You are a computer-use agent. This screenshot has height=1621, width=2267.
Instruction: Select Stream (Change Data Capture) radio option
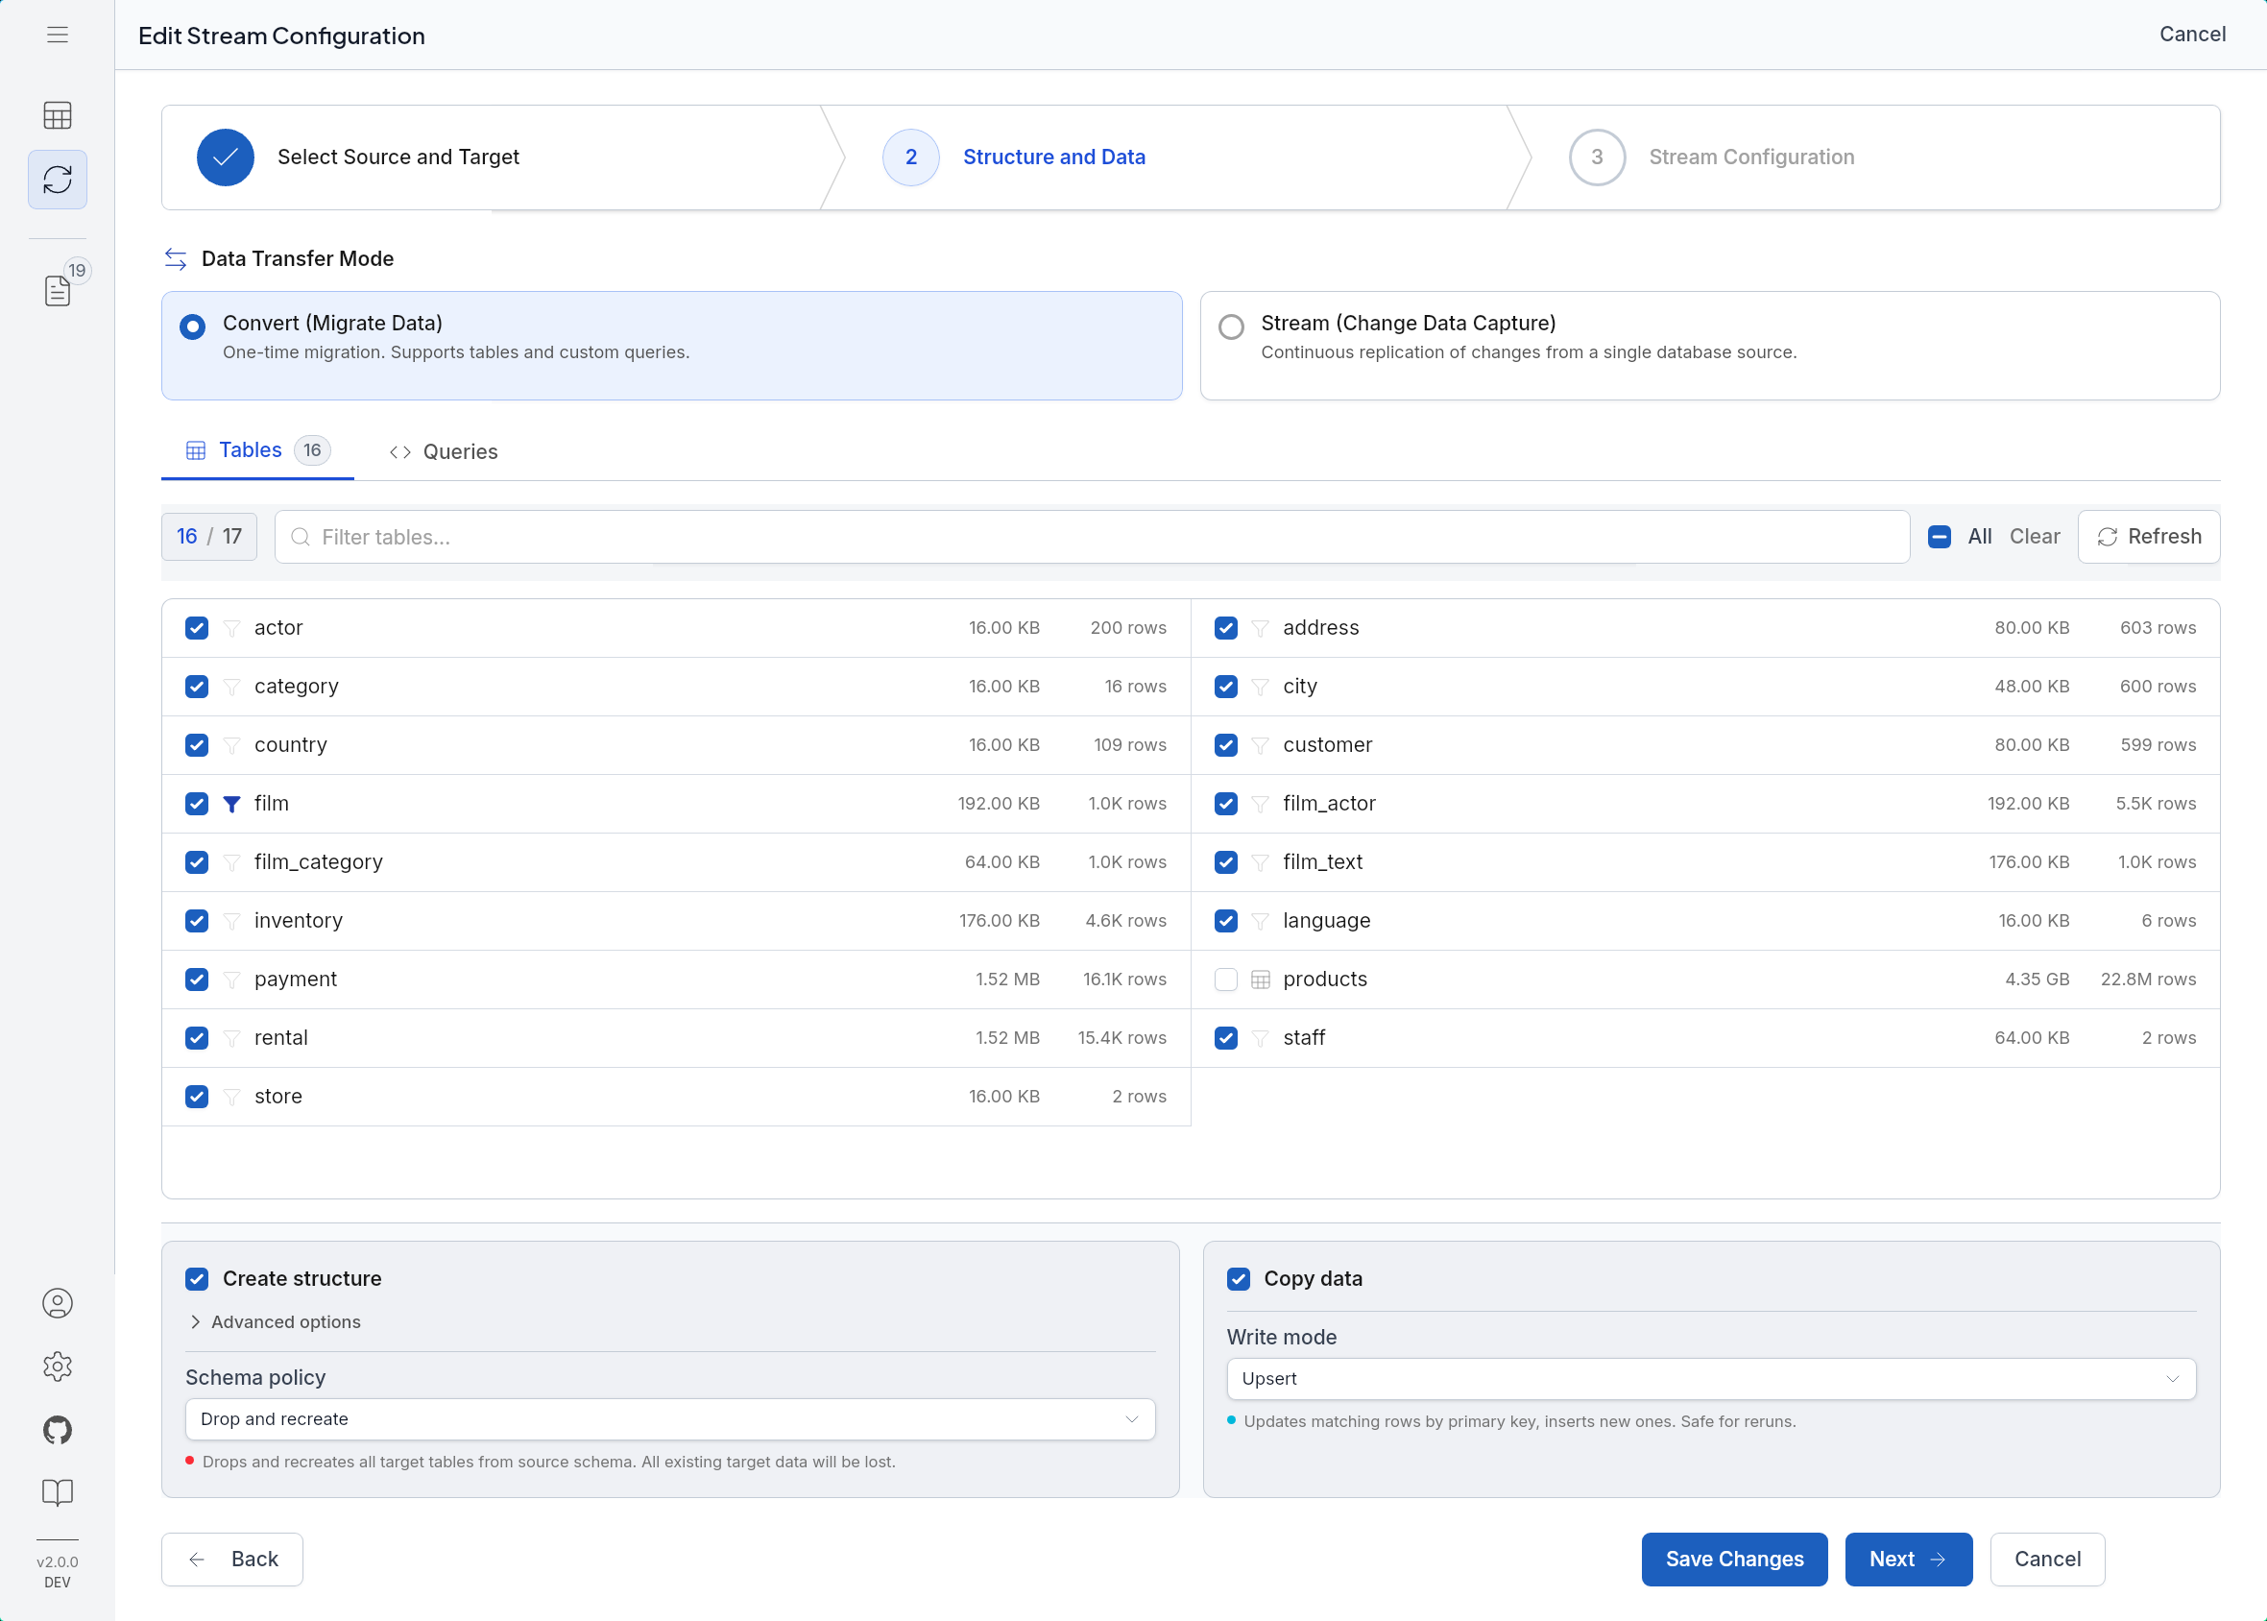[1231, 327]
